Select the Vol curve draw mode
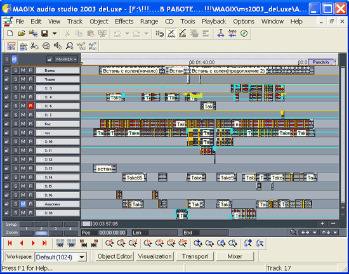The width and height of the screenshot is (349, 274). 81,46
